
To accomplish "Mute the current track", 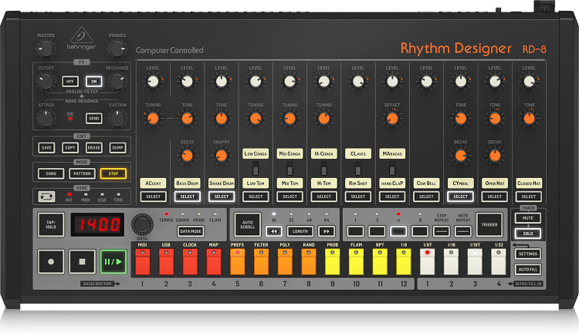I will (528, 219).
